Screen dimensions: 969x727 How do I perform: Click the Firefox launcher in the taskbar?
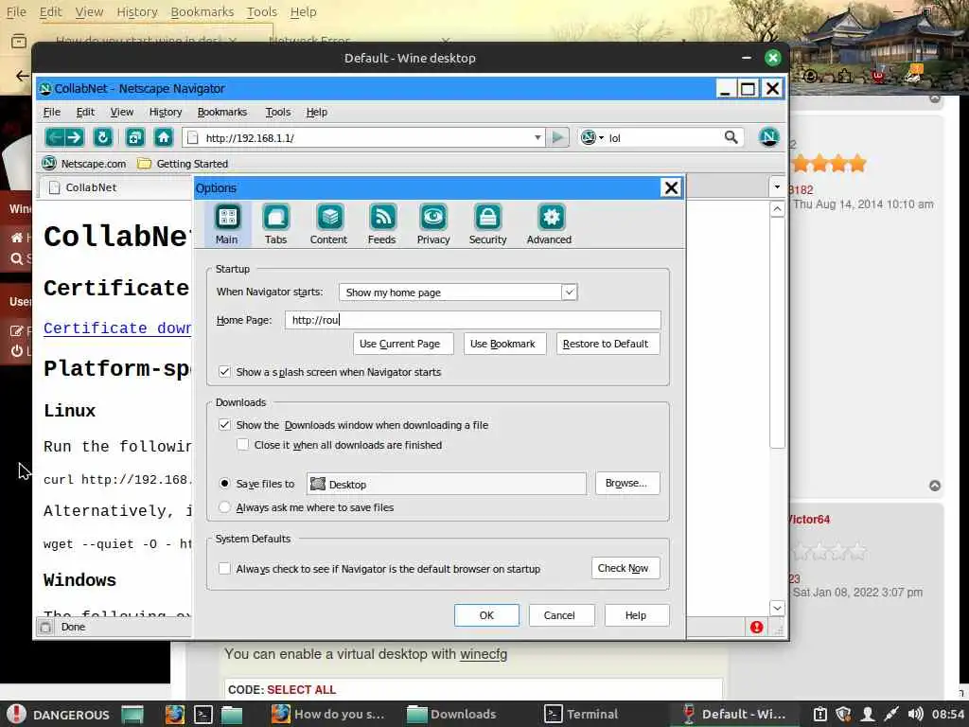pos(174,715)
